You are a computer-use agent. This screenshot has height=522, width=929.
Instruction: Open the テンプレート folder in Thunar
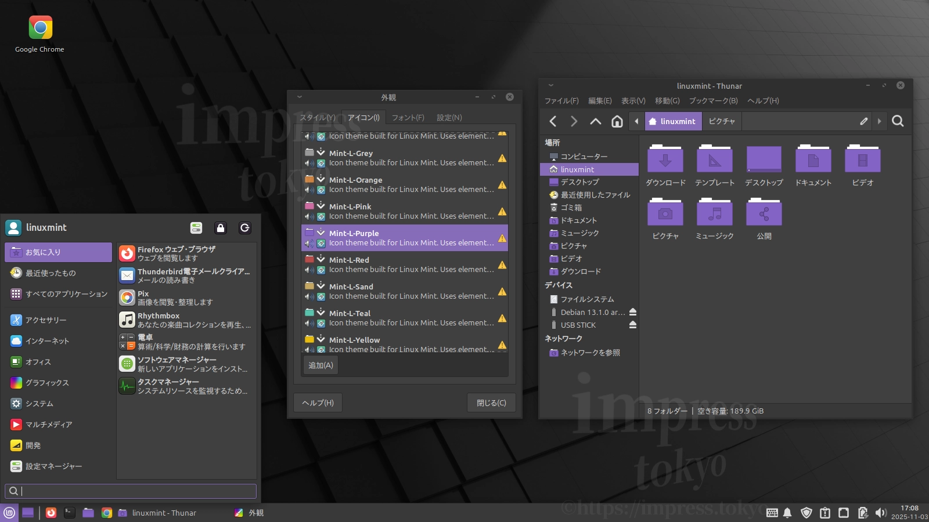click(x=715, y=165)
